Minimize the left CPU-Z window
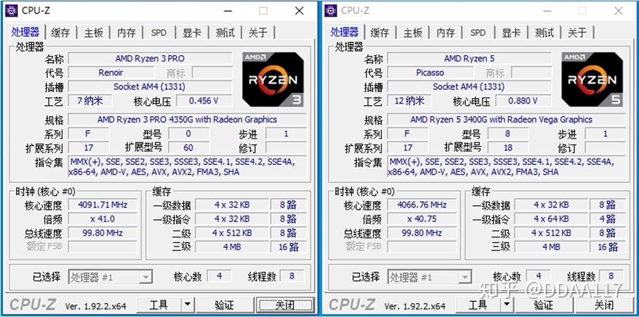Viewport: 639px width, 317px height. 227,11
